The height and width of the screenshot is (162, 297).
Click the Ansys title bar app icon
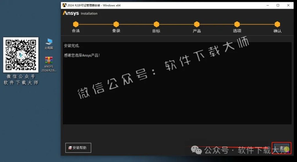64,5
